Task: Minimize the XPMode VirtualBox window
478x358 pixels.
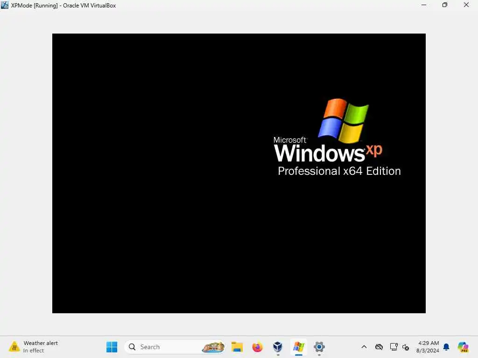Action: coord(424,5)
